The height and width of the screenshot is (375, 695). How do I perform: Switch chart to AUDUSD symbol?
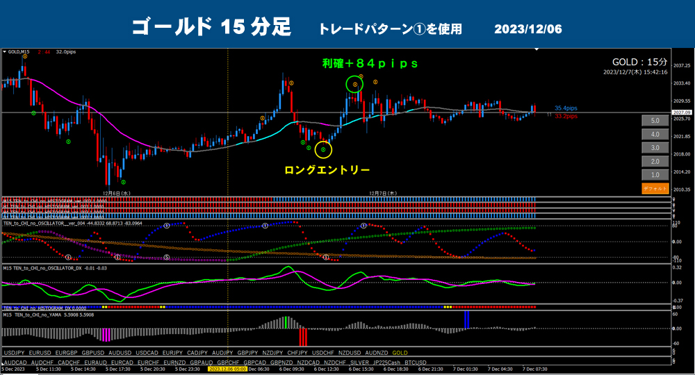click(120, 353)
